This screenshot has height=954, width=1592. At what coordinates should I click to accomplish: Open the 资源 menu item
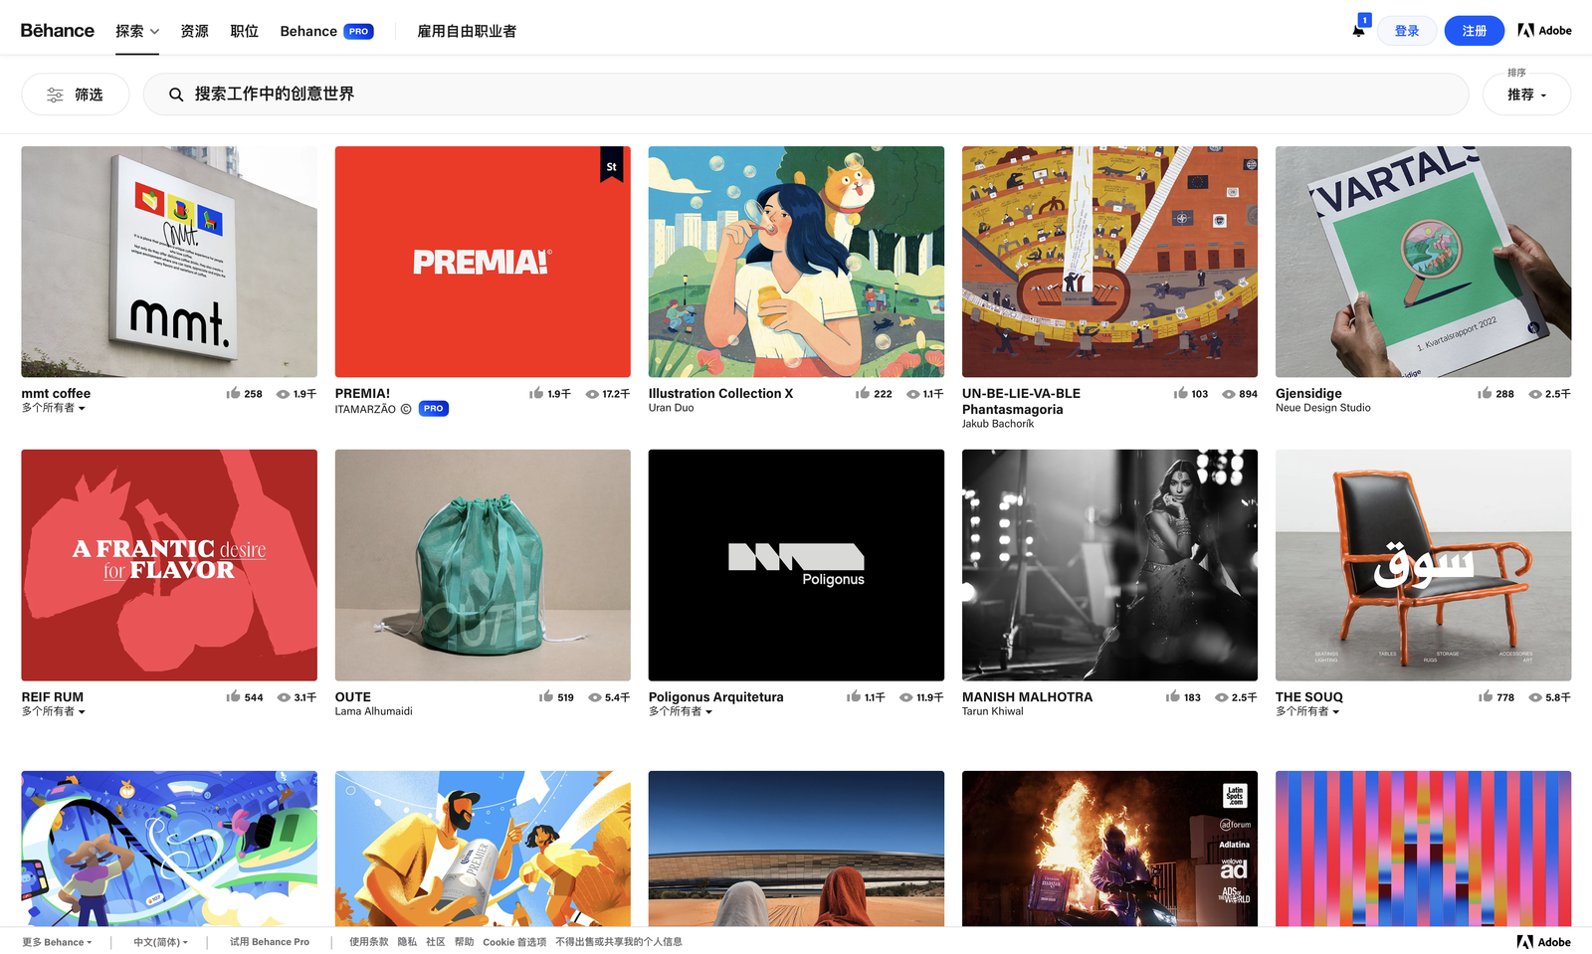194,31
